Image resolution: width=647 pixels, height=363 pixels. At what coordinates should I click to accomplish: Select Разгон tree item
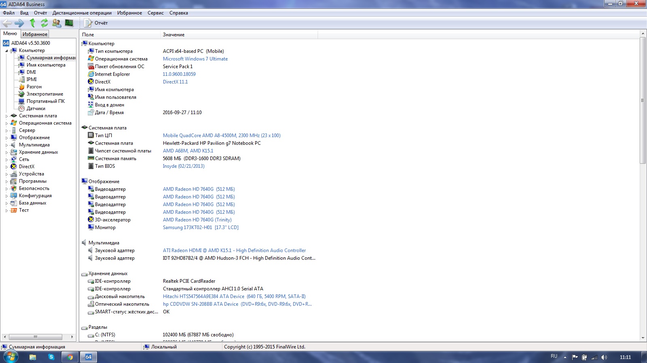click(34, 87)
